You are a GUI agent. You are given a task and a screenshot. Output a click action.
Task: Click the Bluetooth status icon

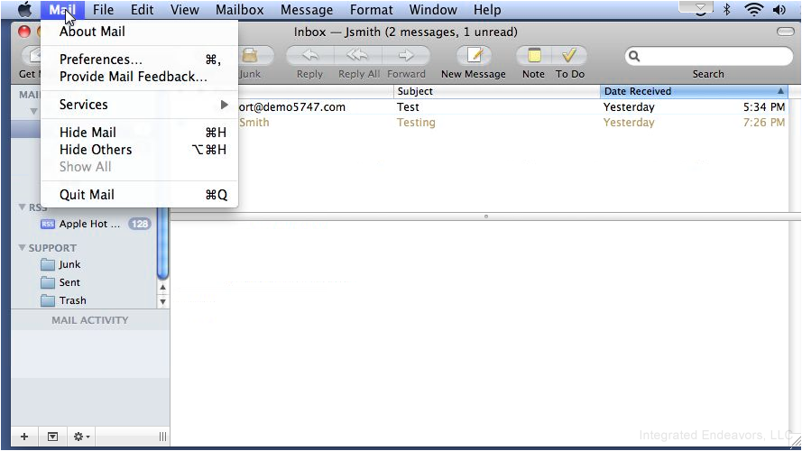[726, 9]
